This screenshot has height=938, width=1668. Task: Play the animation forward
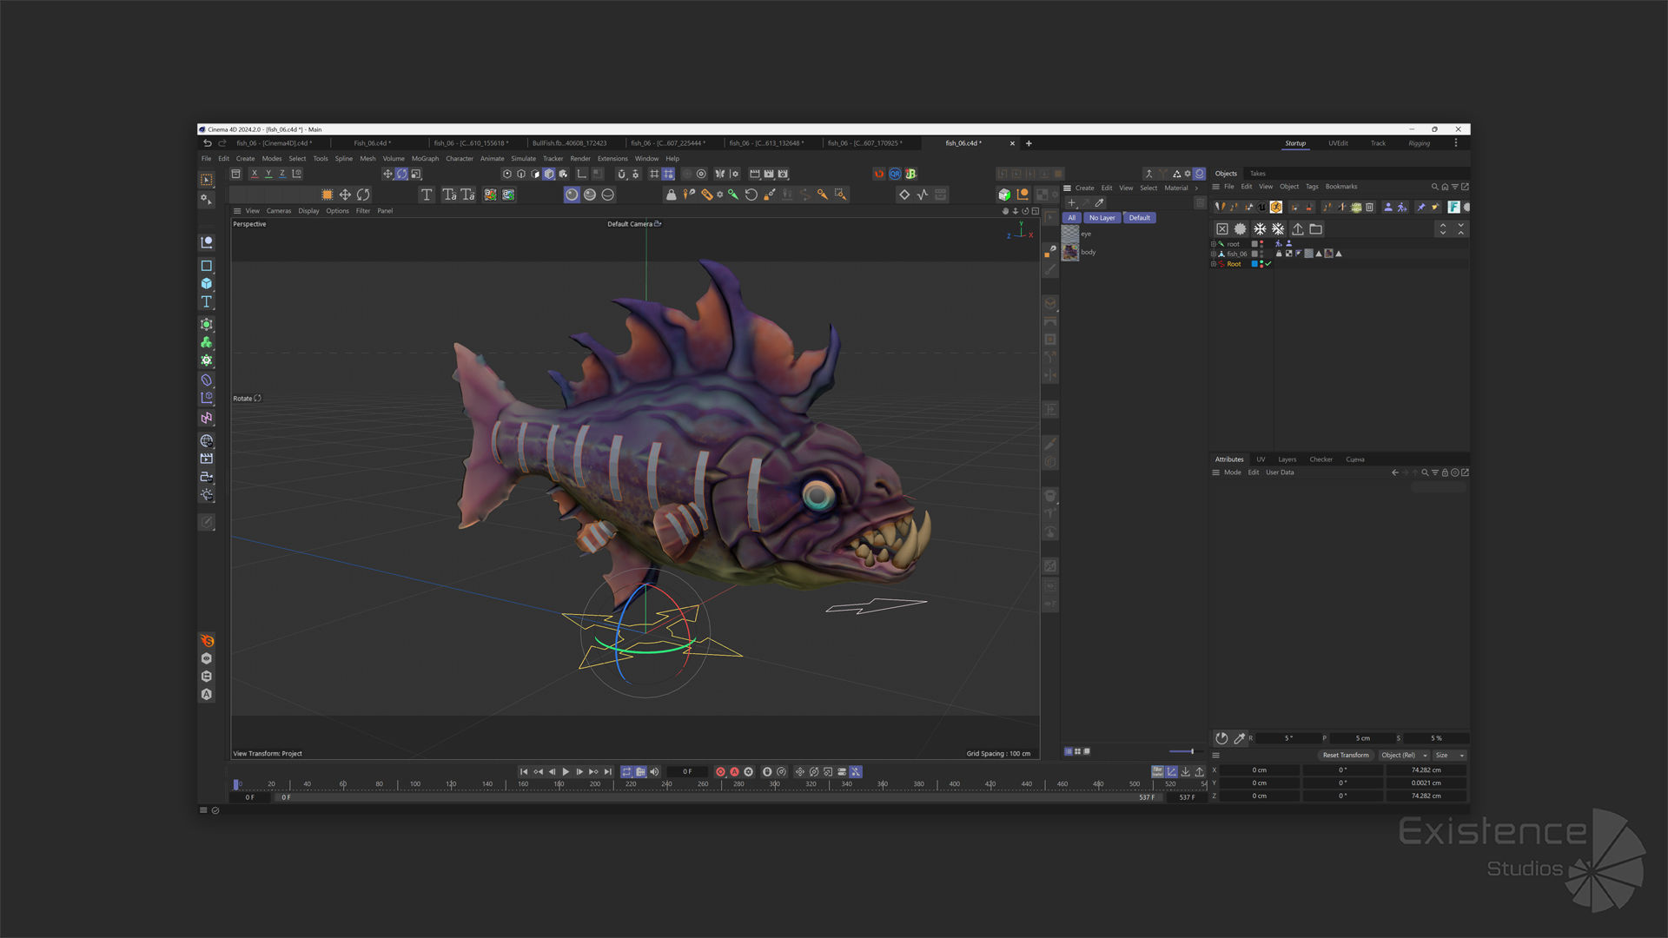tap(566, 772)
